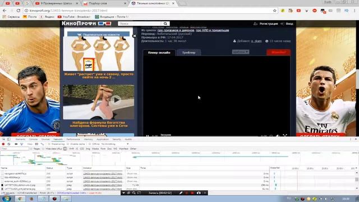The image size is (359, 202).
Task: Open the Performance tab in DevTools
Action: (x=73, y=139)
